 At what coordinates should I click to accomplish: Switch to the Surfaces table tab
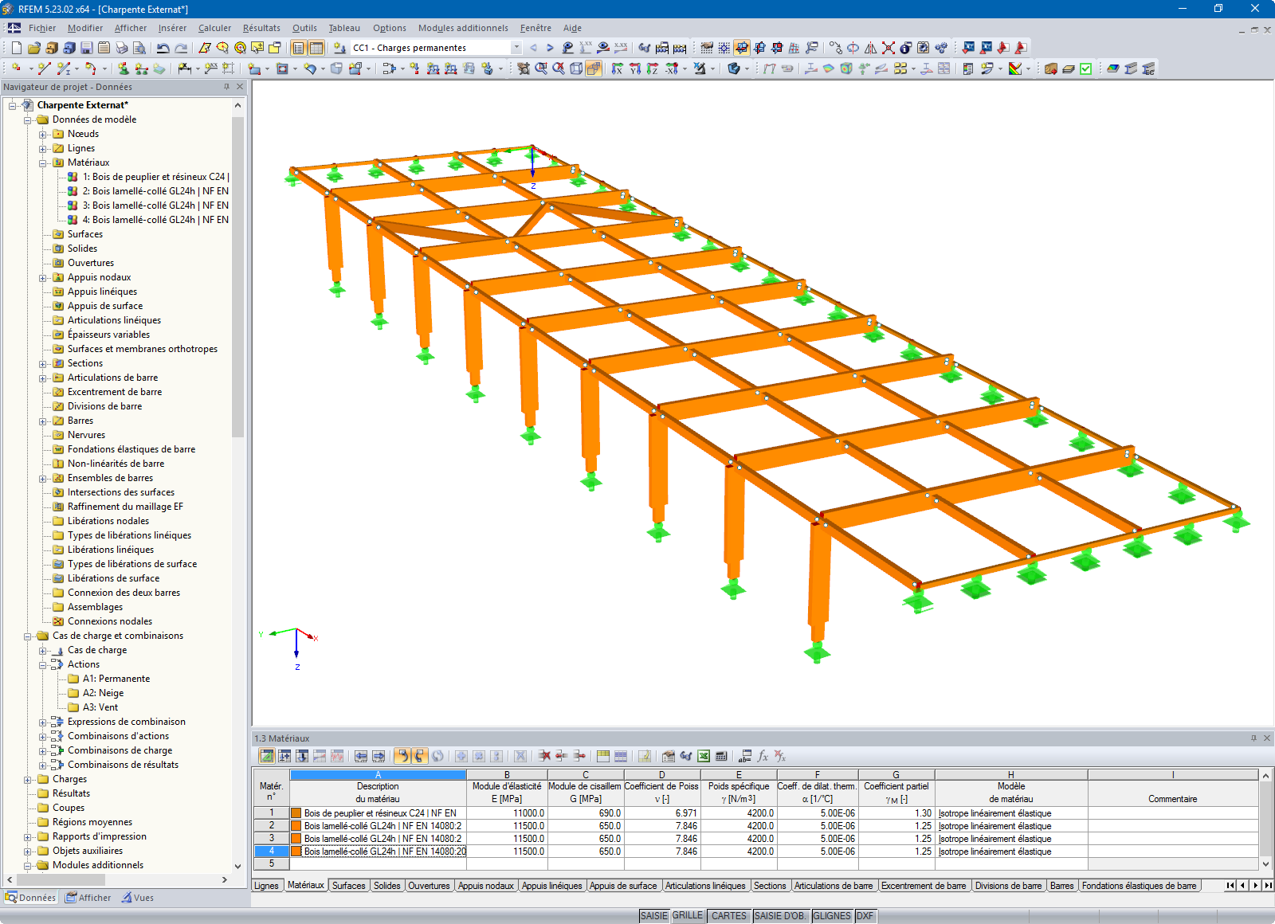pos(348,886)
